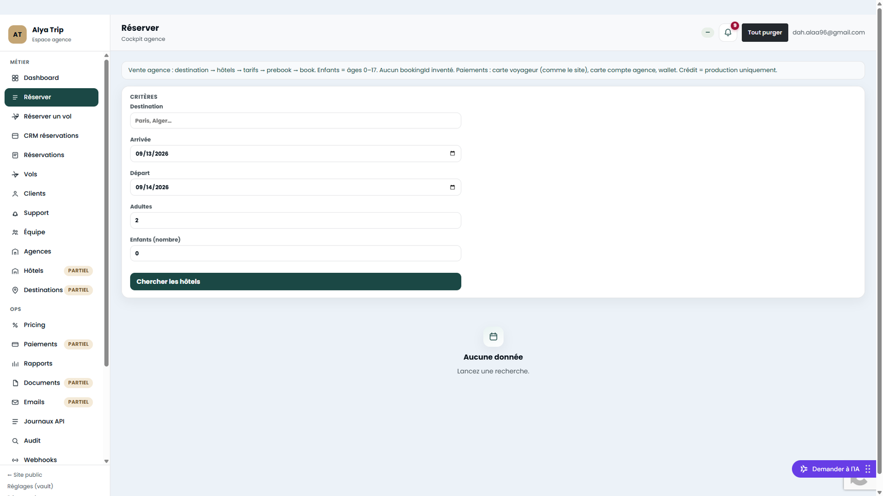This screenshot has width=883, height=496.
Task: Open Réserver un vol menu item
Action: pos(51,116)
